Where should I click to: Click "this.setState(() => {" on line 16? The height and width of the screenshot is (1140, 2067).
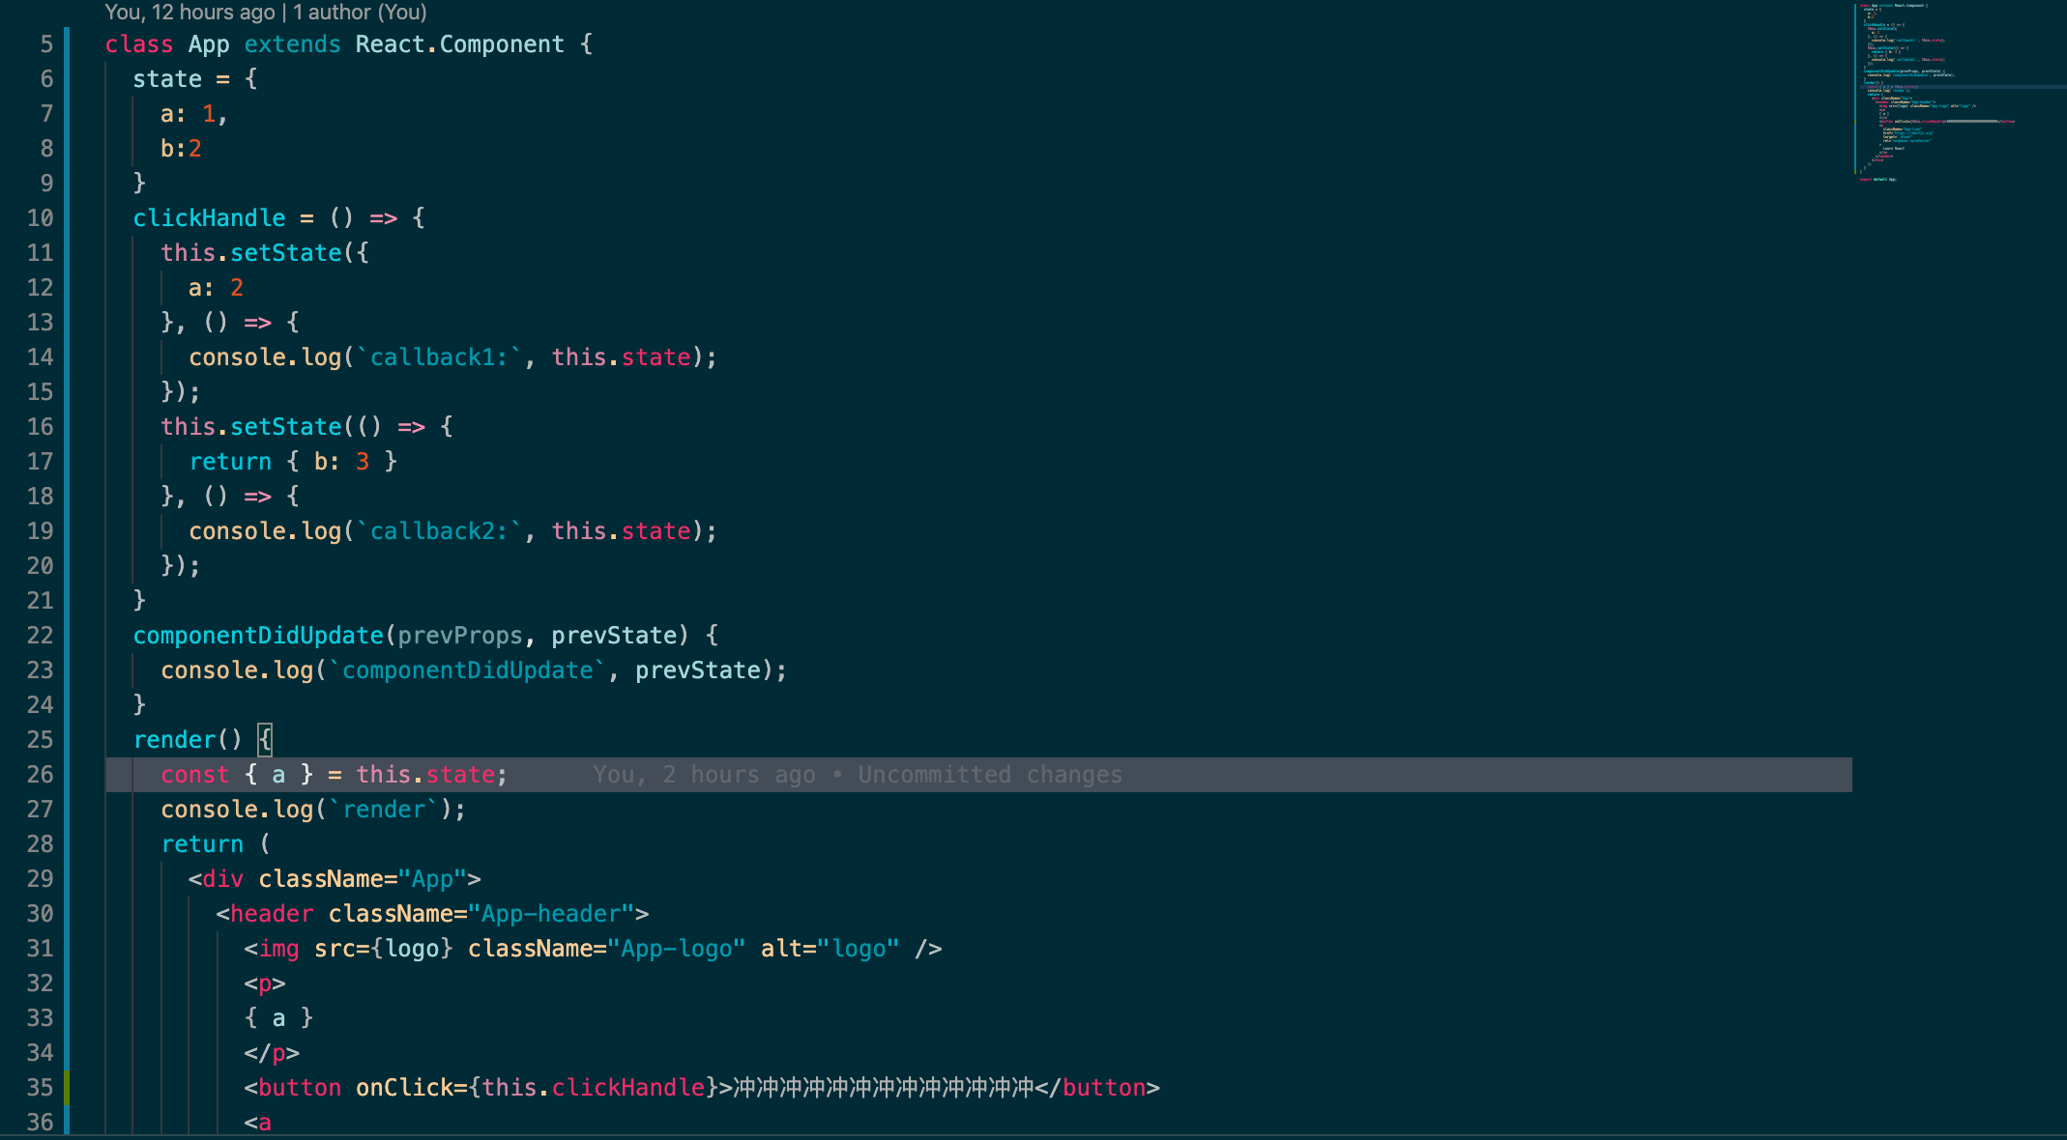[306, 427]
